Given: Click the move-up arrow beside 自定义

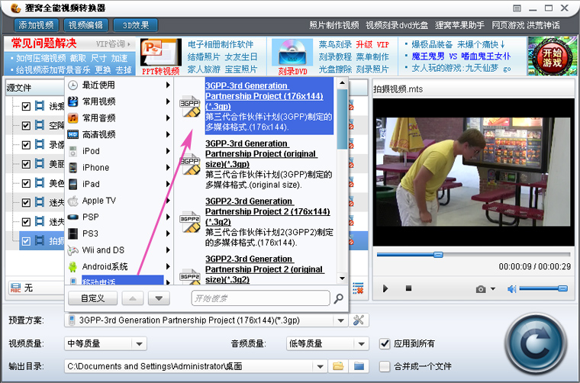Looking at the screenshot, I should [133, 298].
